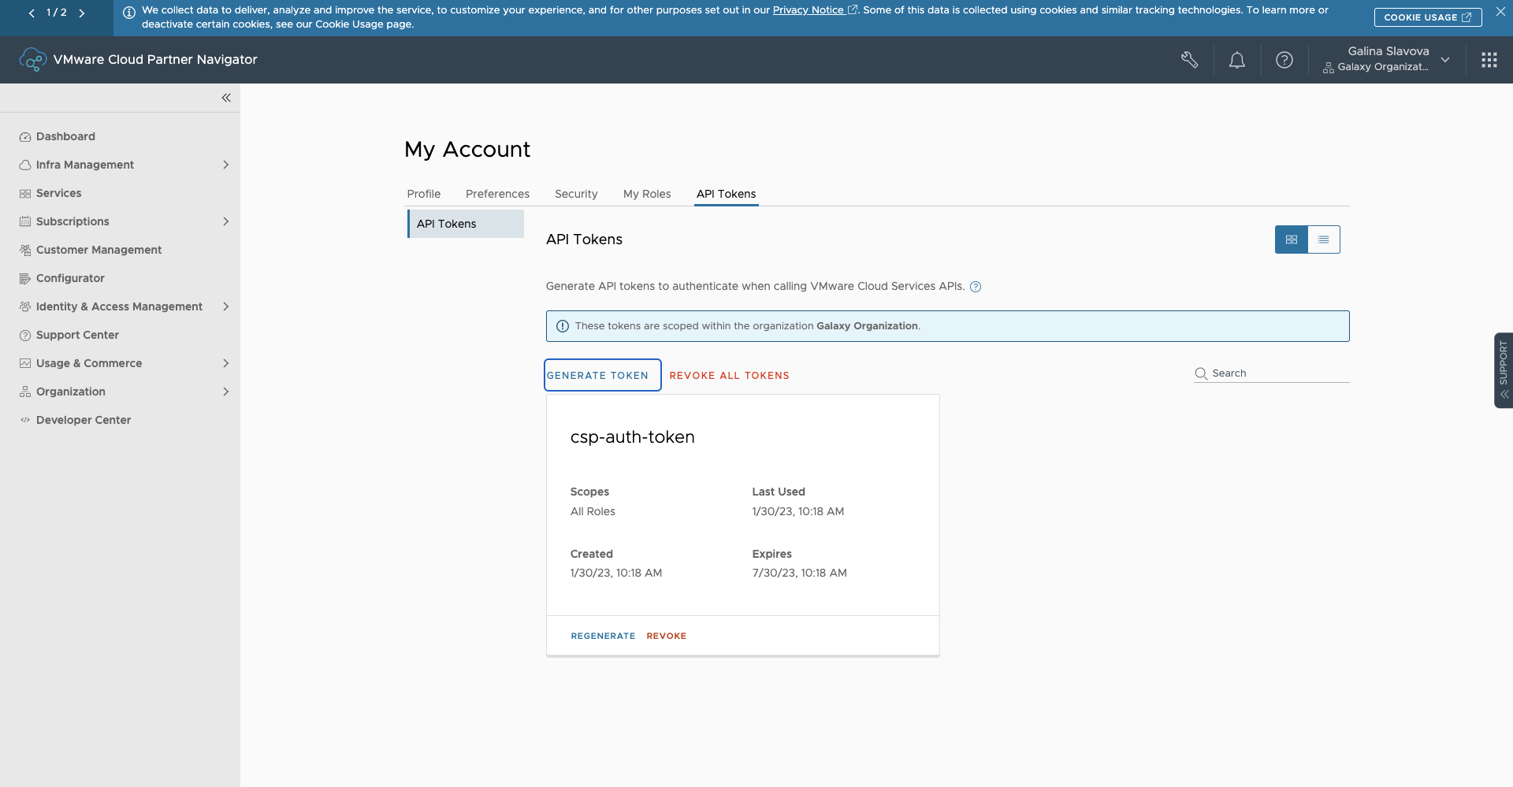This screenshot has height=787, width=1513.
Task: Open the Preferences tab
Action: pyautogui.click(x=497, y=194)
